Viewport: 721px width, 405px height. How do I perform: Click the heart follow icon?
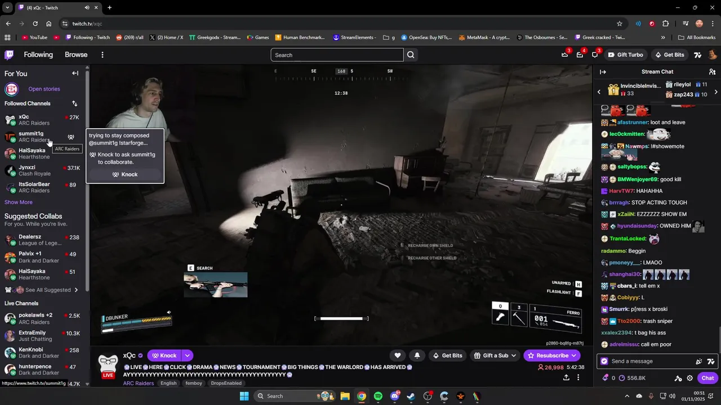tap(397, 355)
